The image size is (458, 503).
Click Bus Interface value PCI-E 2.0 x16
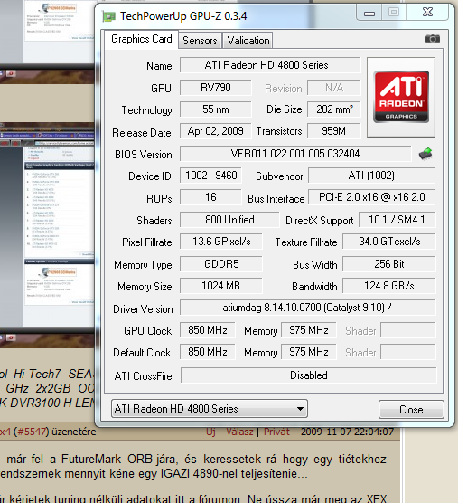click(371, 197)
